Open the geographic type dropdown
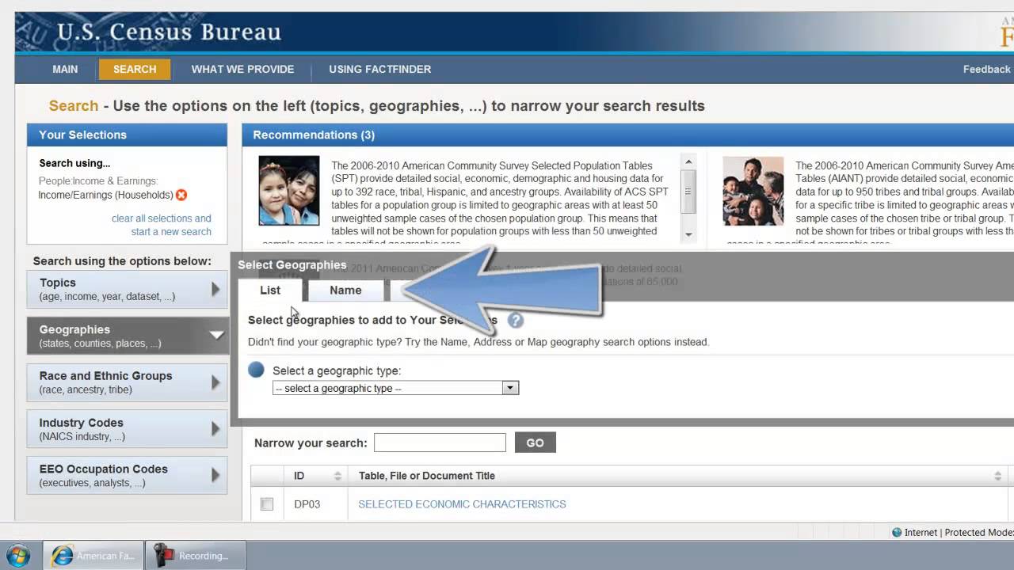The width and height of the screenshot is (1014, 570). tap(396, 388)
